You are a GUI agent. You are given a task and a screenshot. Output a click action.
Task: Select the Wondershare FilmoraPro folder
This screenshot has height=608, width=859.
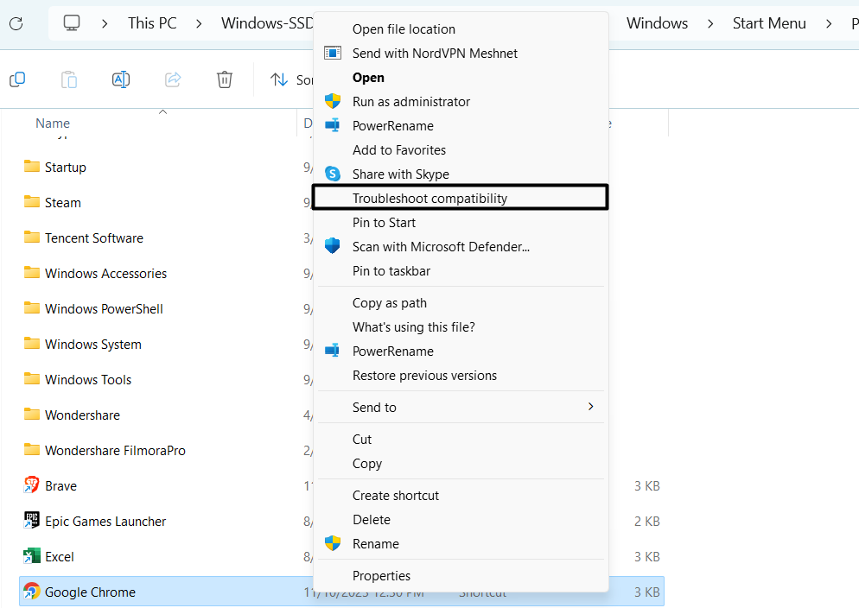point(115,450)
